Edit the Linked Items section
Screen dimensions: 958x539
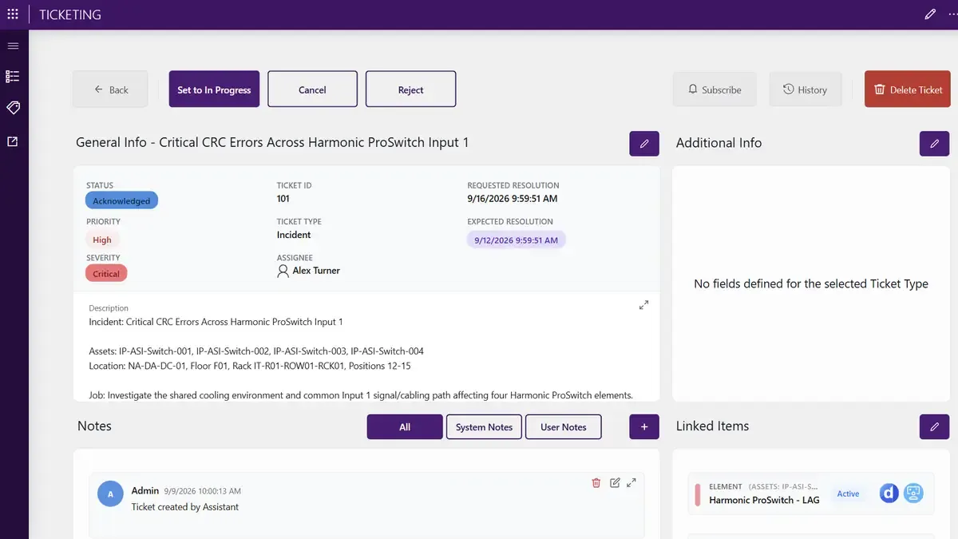pyautogui.click(x=934, y=426)
